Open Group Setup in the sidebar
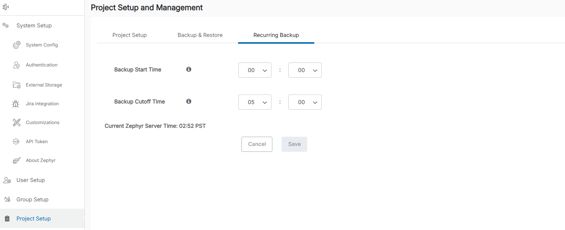The width and height of the screenshot is (565, 230). (32, 200)
